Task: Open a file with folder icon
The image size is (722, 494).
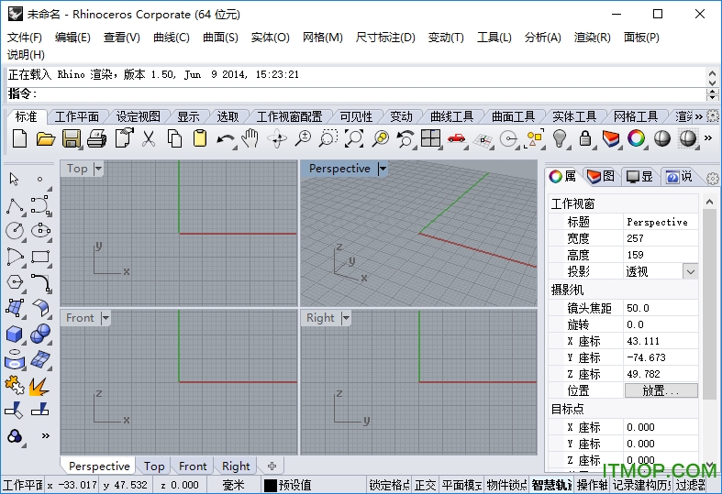Action: point(45,138)
